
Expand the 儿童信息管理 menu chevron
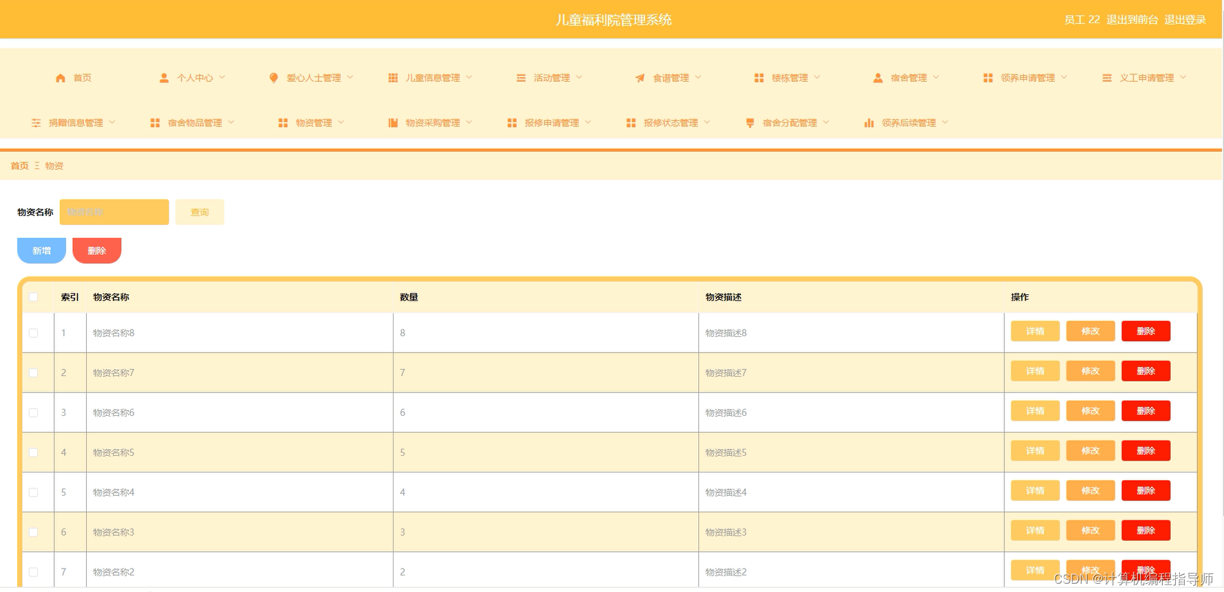tap(469, 77)
